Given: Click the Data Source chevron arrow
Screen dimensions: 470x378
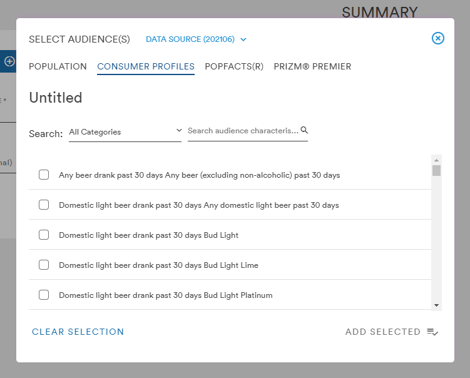Looking at the screenshot, I should coord(243,39).
